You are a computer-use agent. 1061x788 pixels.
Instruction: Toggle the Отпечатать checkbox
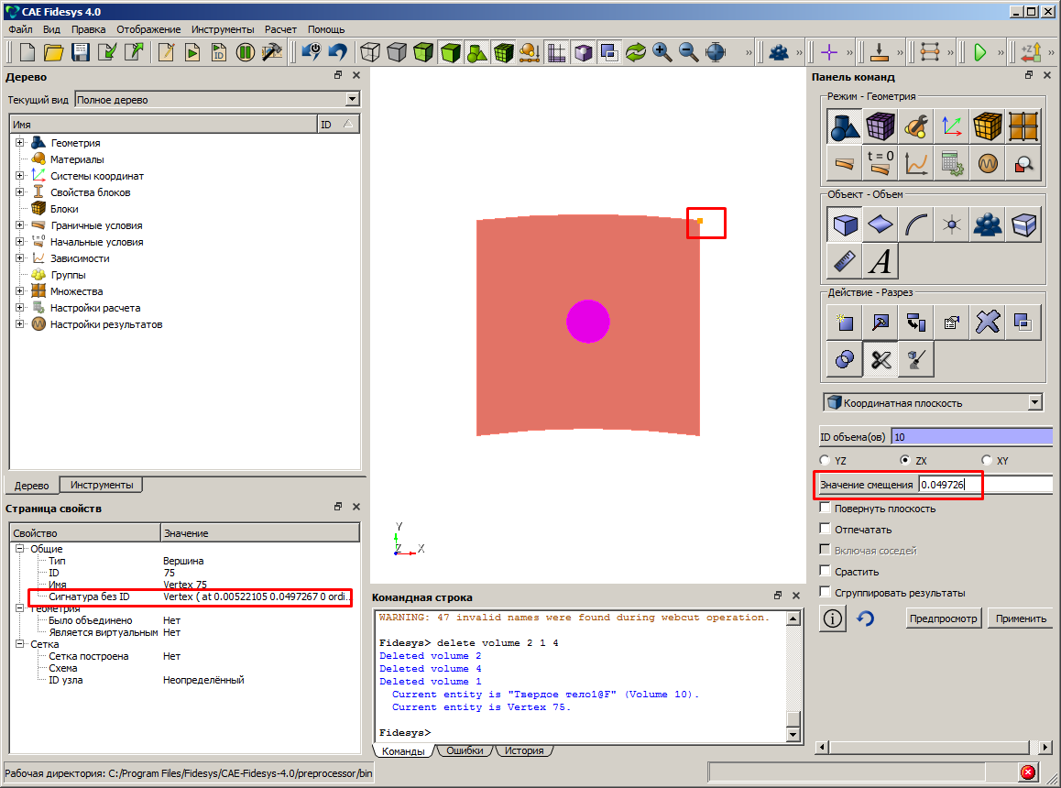(x=825, y=529)
